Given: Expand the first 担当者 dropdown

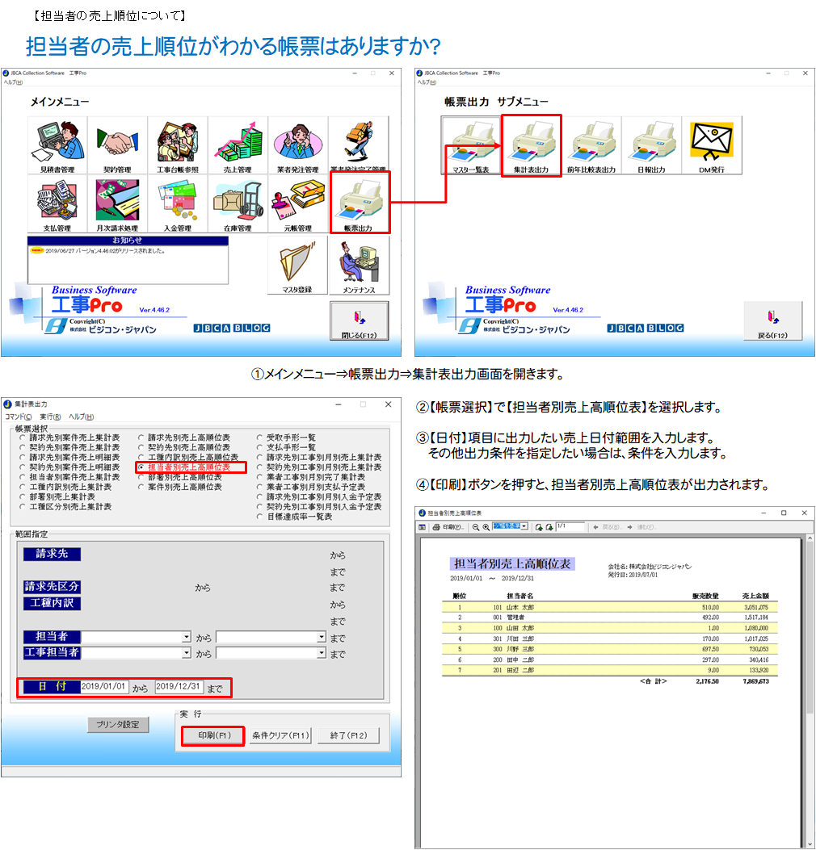Looking at the screenshot, I should point(187,637).
